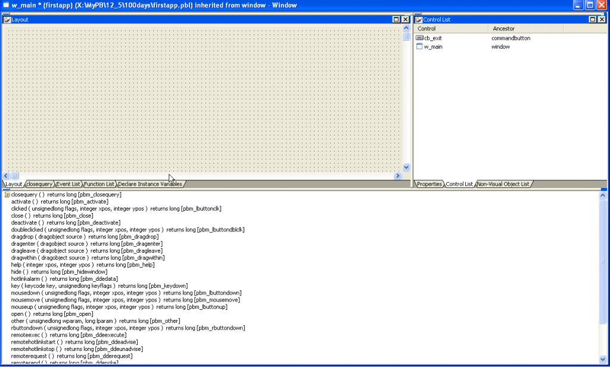Click the layout vertical scrollbar down arrow
The width and height of the screenshot is (610, 367).
[406, 167]
